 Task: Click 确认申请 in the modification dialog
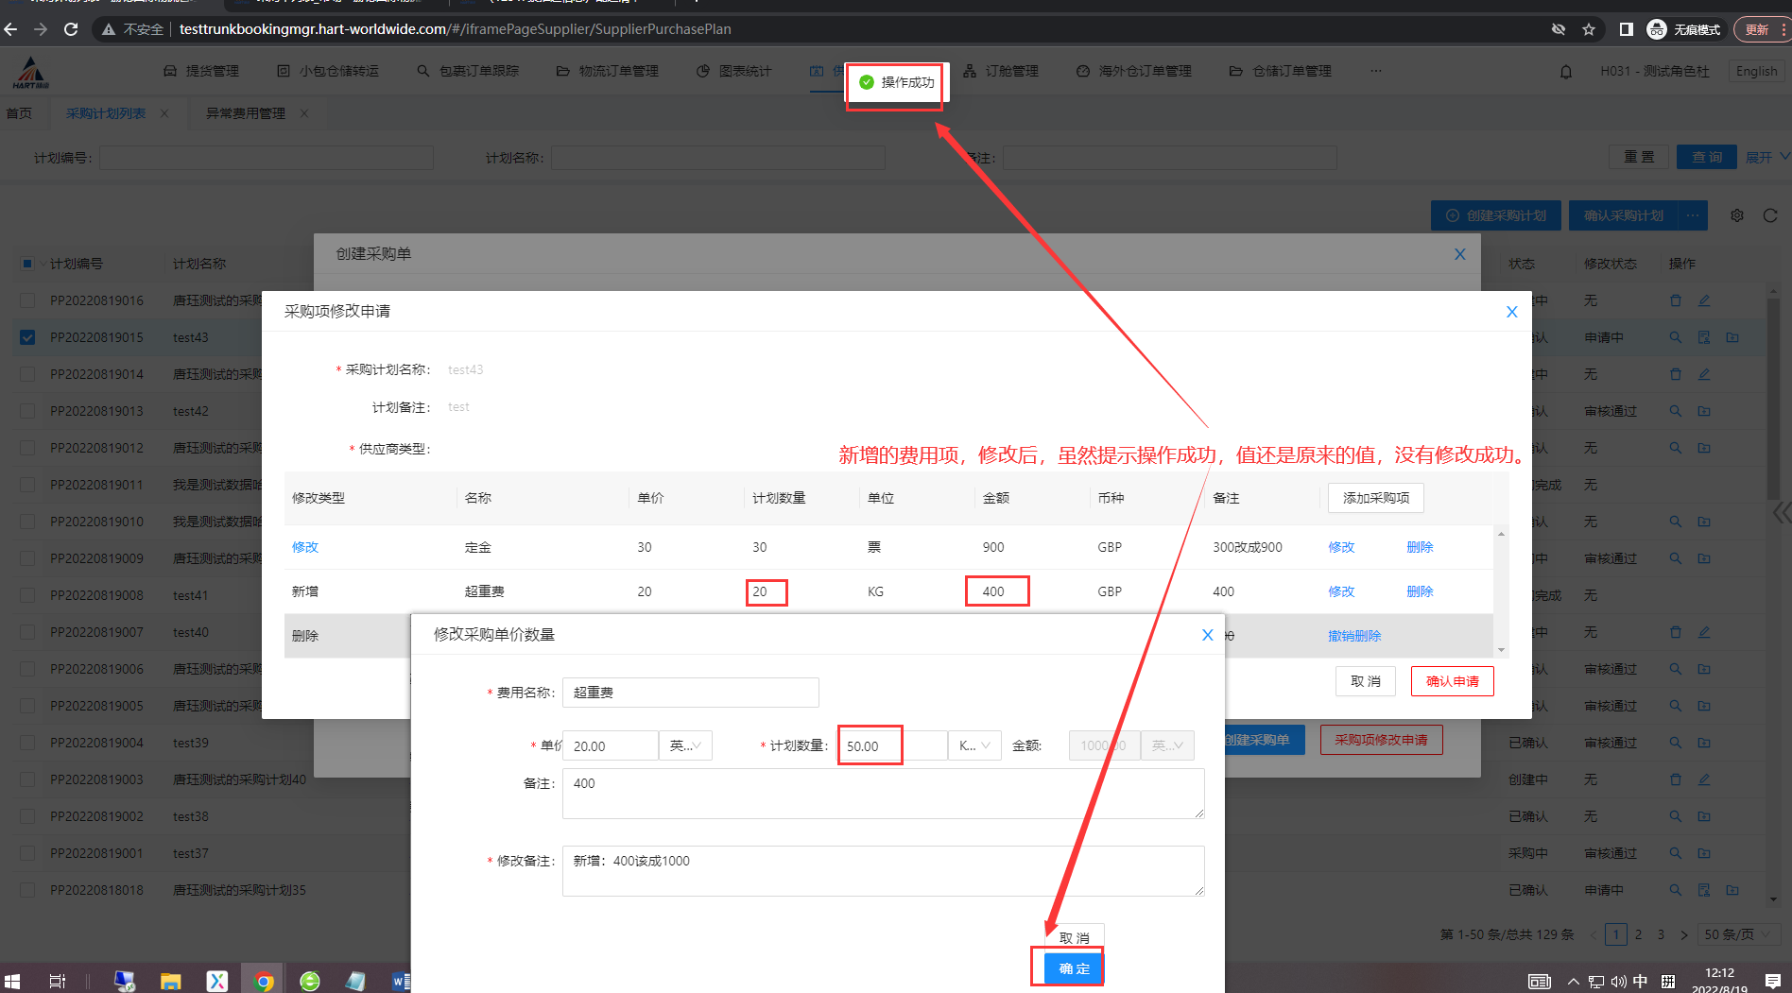(x=1452, y=681)
